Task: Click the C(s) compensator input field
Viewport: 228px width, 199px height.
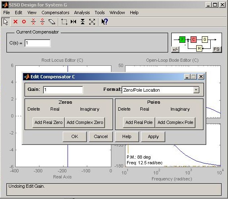Action: (x=37, y=43)
